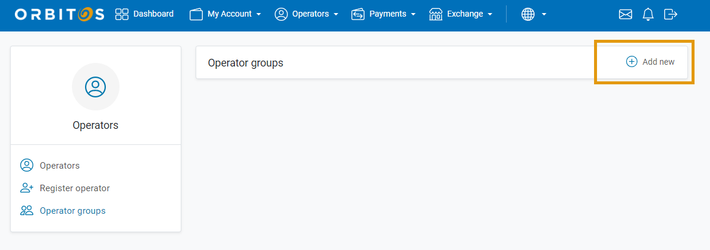Viewport: 710px width, 250px height.
Task: Expand the Operators dropdown arrow in navbar
Action: 336,14
